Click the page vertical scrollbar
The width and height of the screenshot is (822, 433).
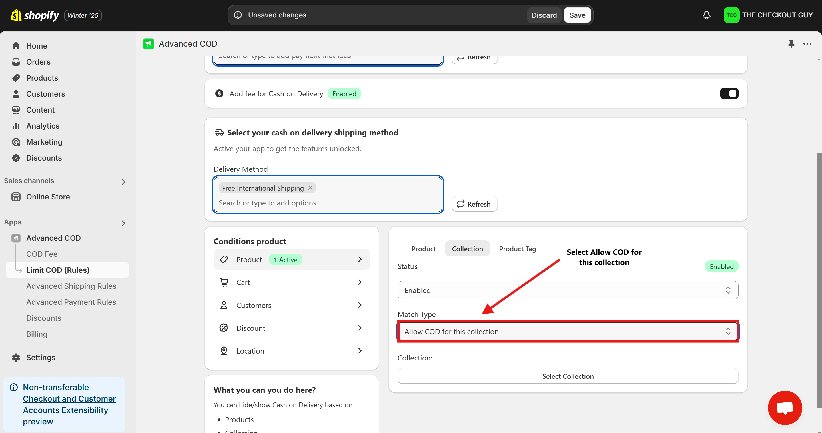(x=819, y=280)
